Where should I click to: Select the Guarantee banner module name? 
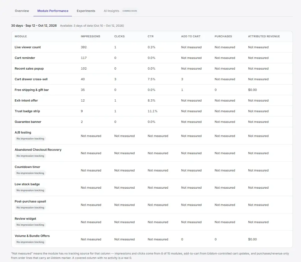point(28,122)
